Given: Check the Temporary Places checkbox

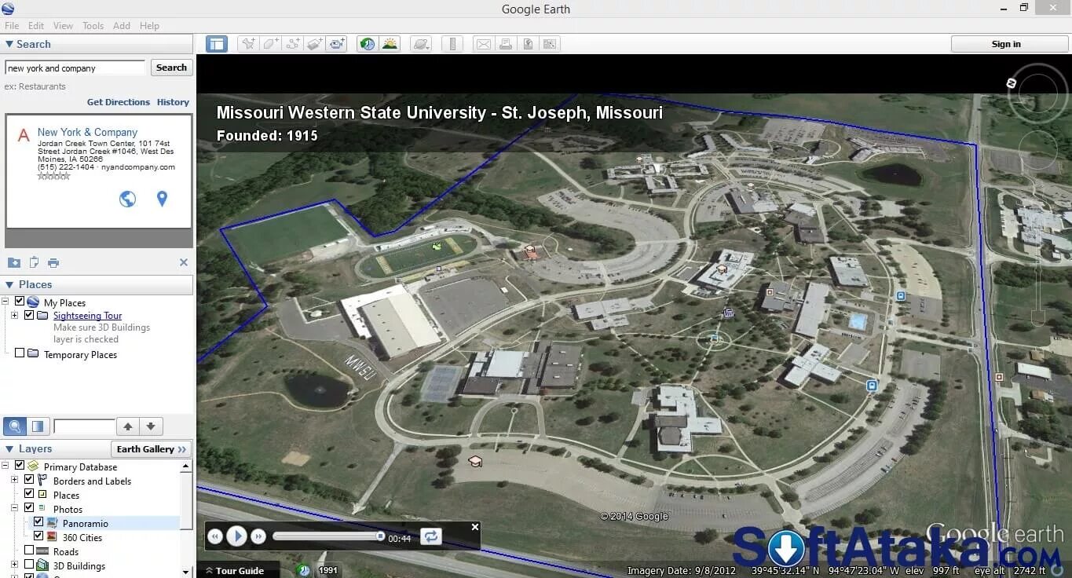Looking at the screenshot, I should pos(20,353).
